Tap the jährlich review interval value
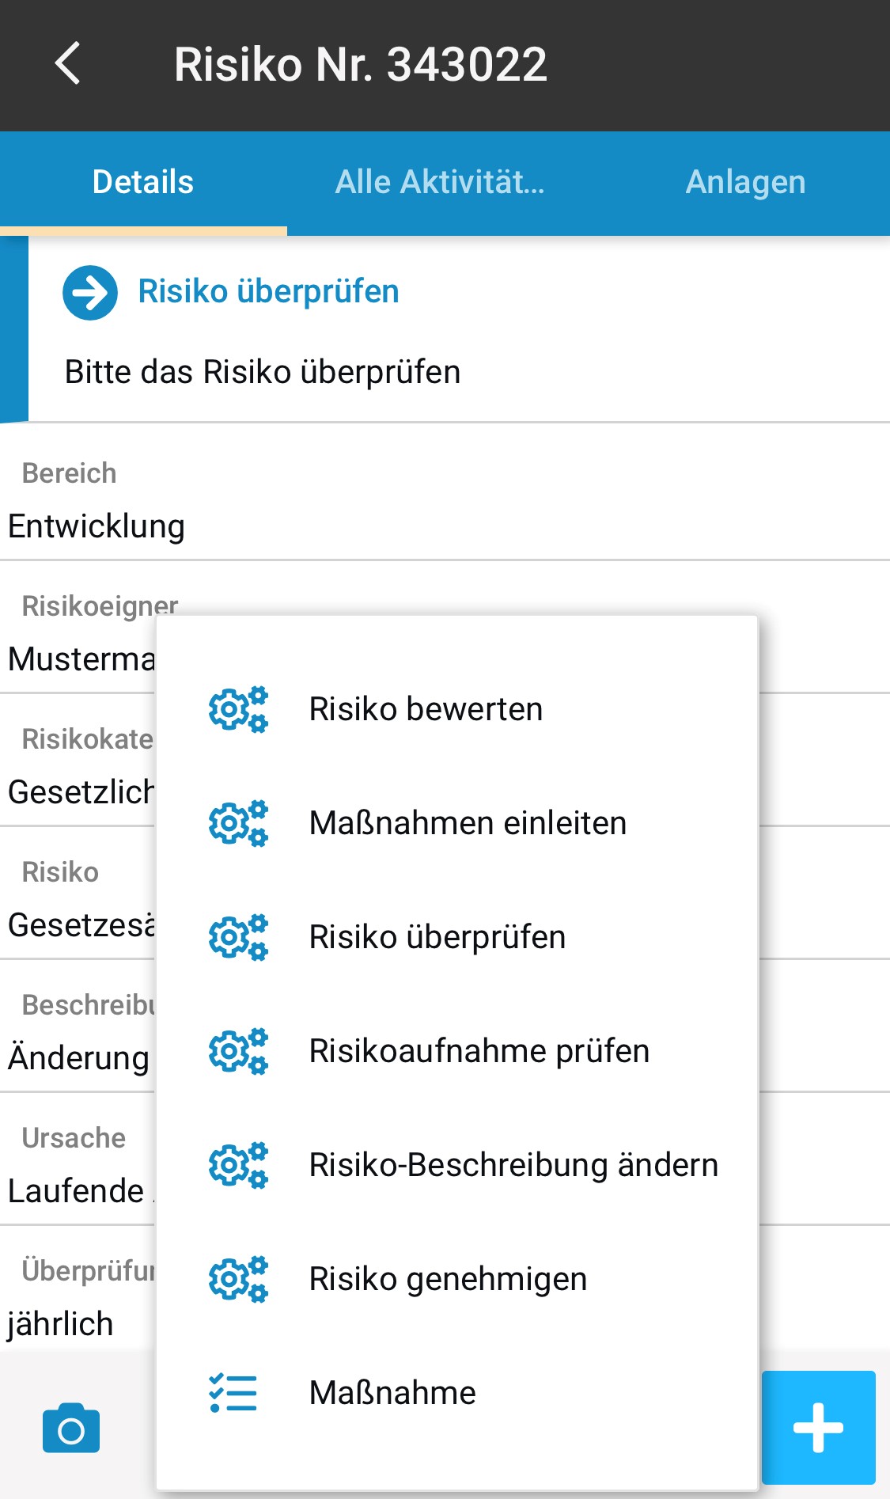 (x=61, y=1323)
